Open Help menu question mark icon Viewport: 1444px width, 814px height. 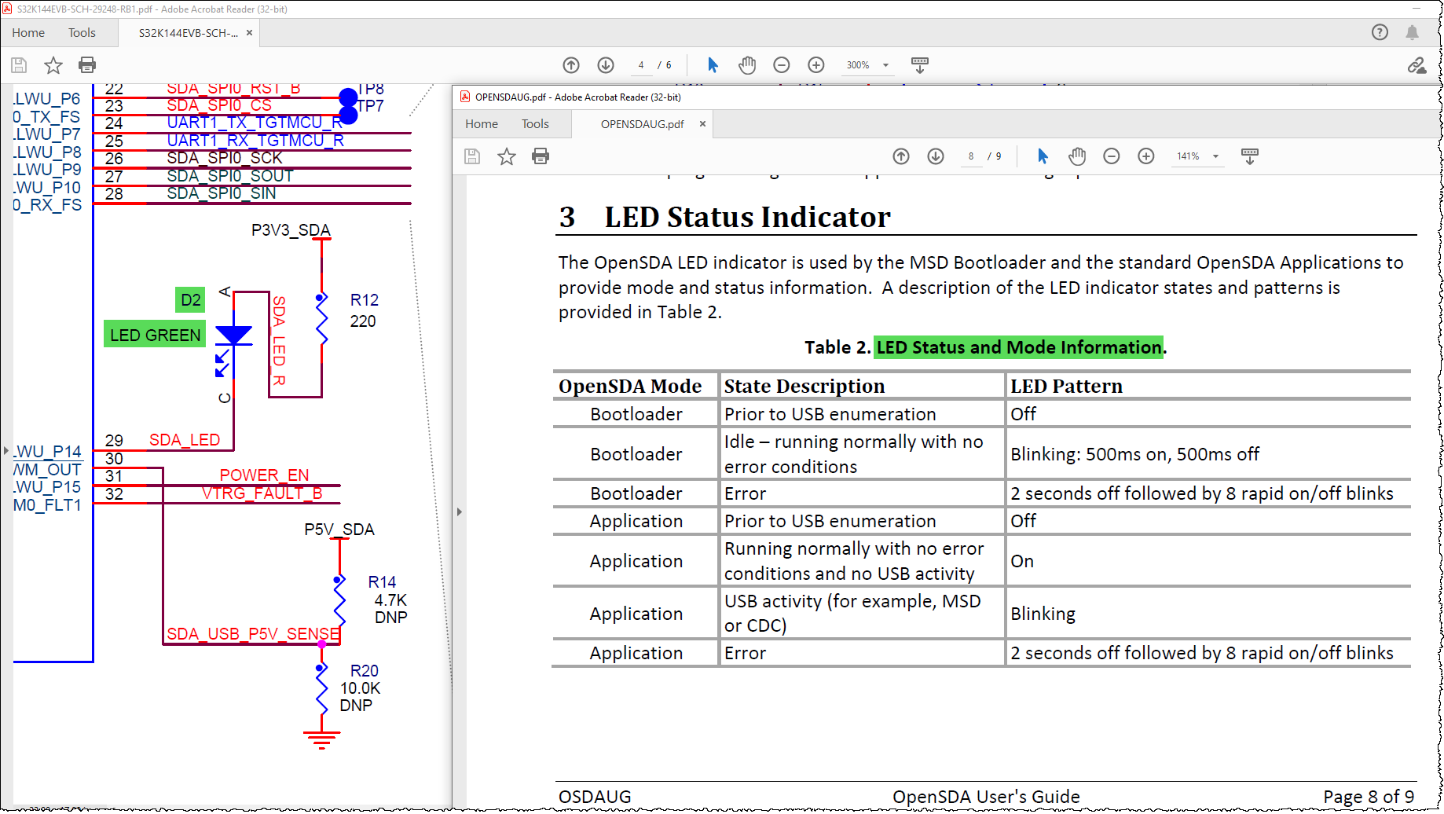click(x=1380, y=32)
